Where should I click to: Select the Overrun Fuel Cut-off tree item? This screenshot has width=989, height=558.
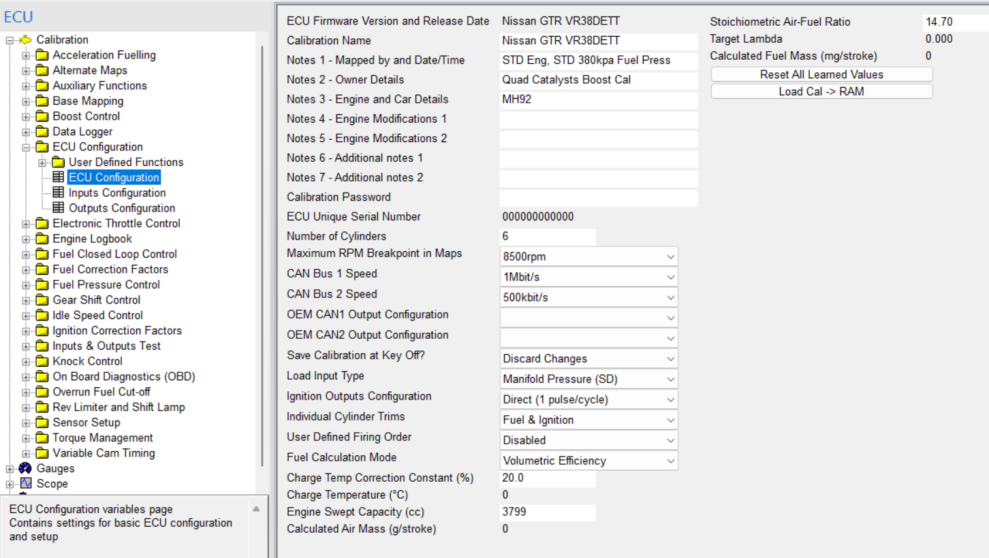101,392
